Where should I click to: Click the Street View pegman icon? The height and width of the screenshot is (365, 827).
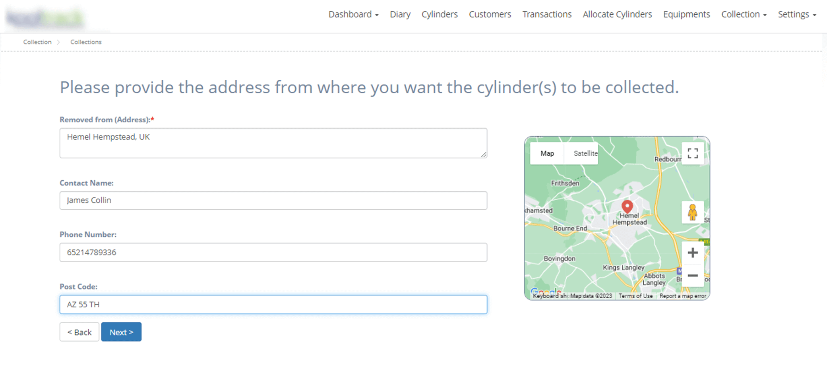[x=693, y=212]
